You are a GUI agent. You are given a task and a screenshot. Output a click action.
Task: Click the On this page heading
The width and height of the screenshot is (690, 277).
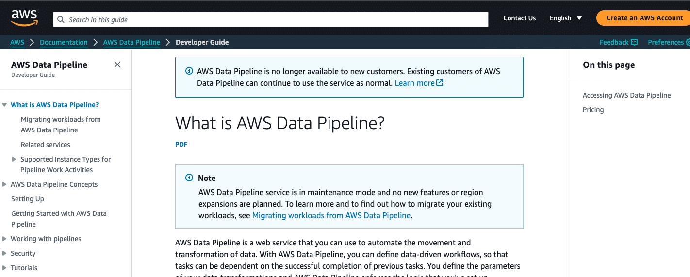[x=608, y=65]
